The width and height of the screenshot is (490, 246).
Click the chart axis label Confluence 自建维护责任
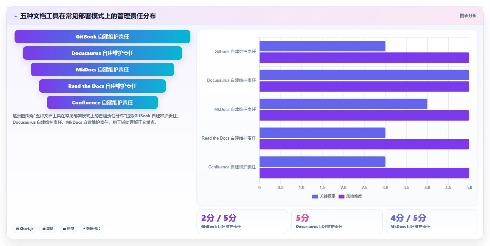pos(232,167)
